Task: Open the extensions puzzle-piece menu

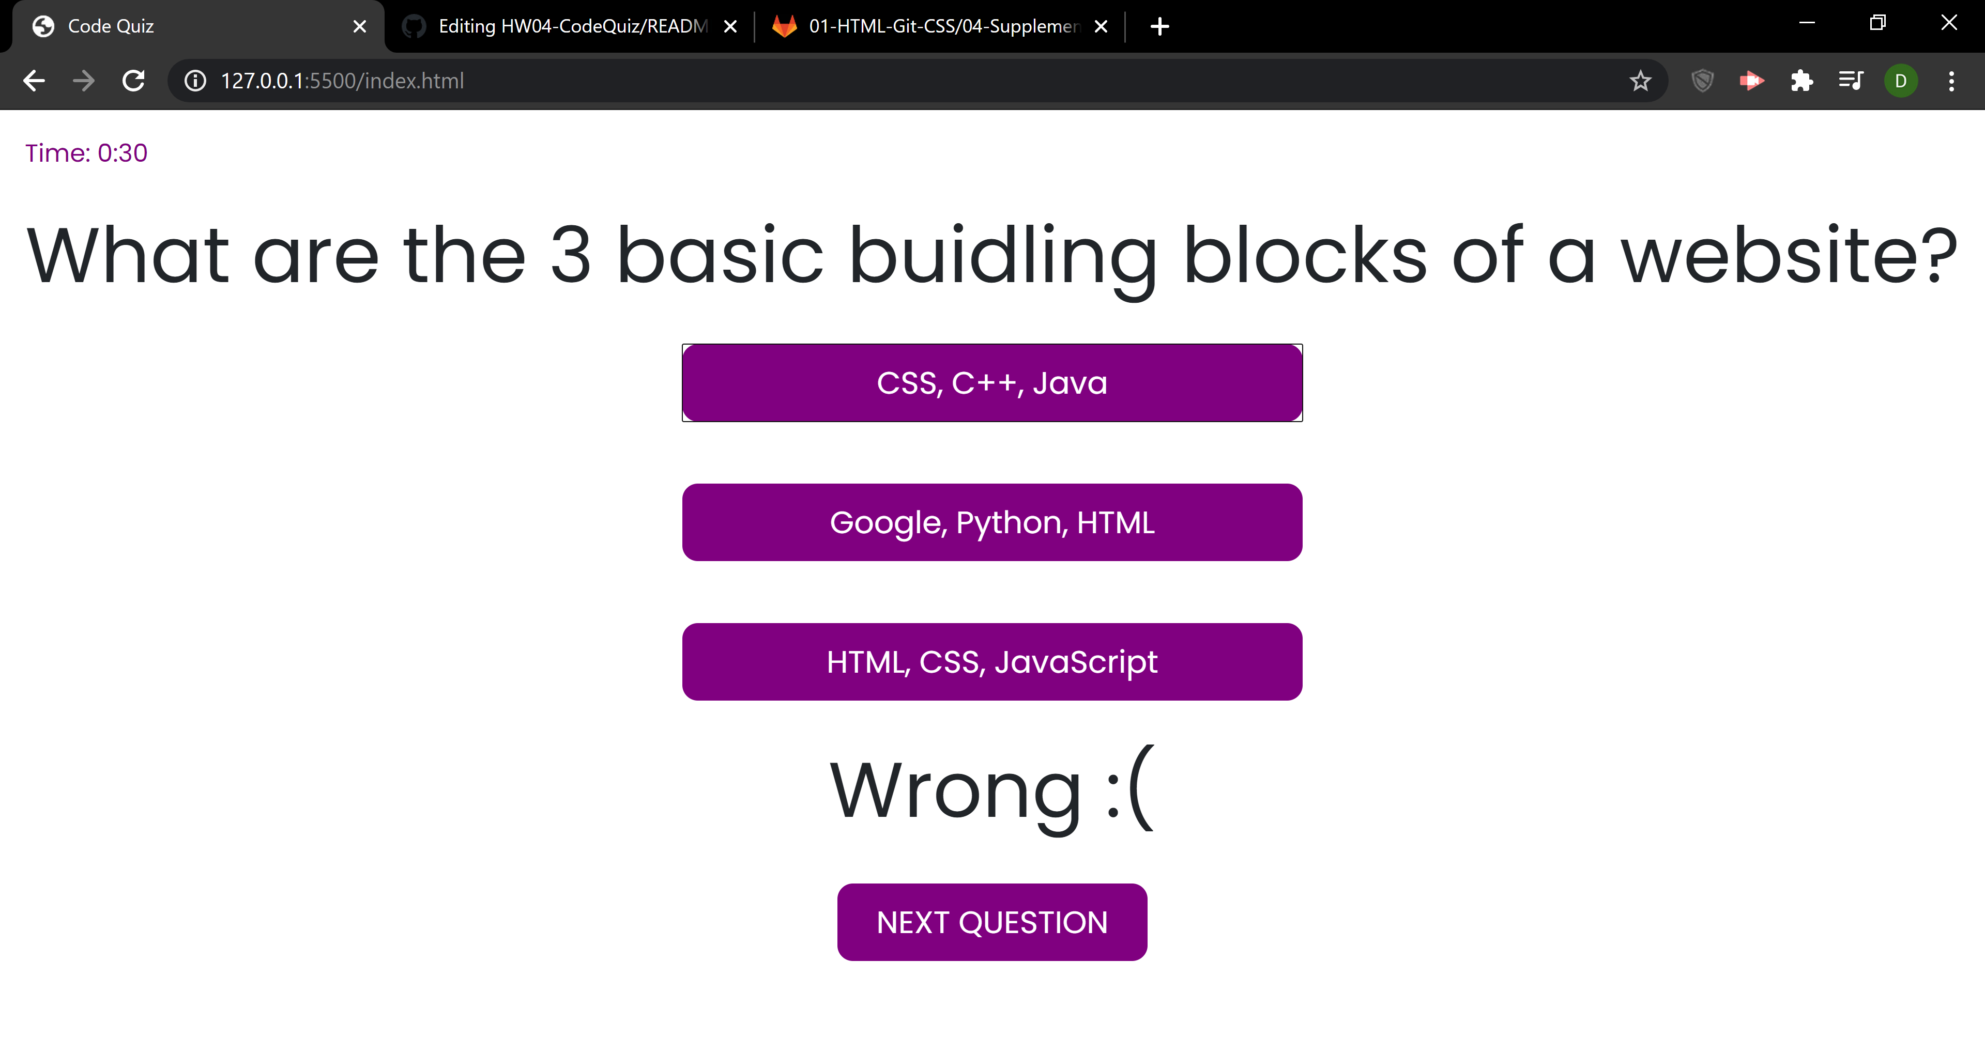Action: (x=1801, y=80)
